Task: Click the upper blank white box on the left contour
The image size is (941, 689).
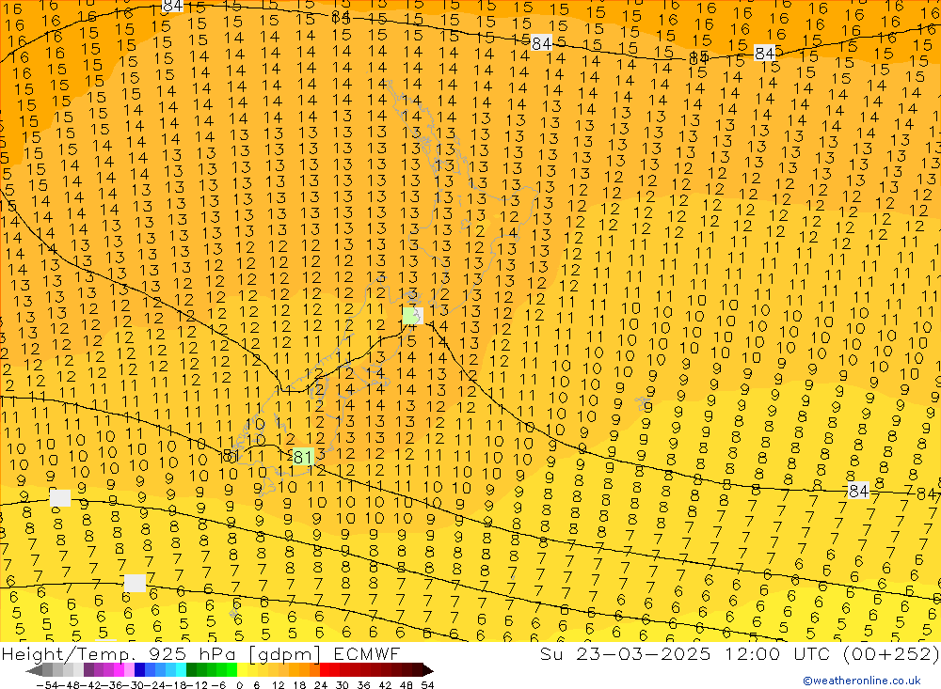Action: pyautogui.click(x=60, y=497)
